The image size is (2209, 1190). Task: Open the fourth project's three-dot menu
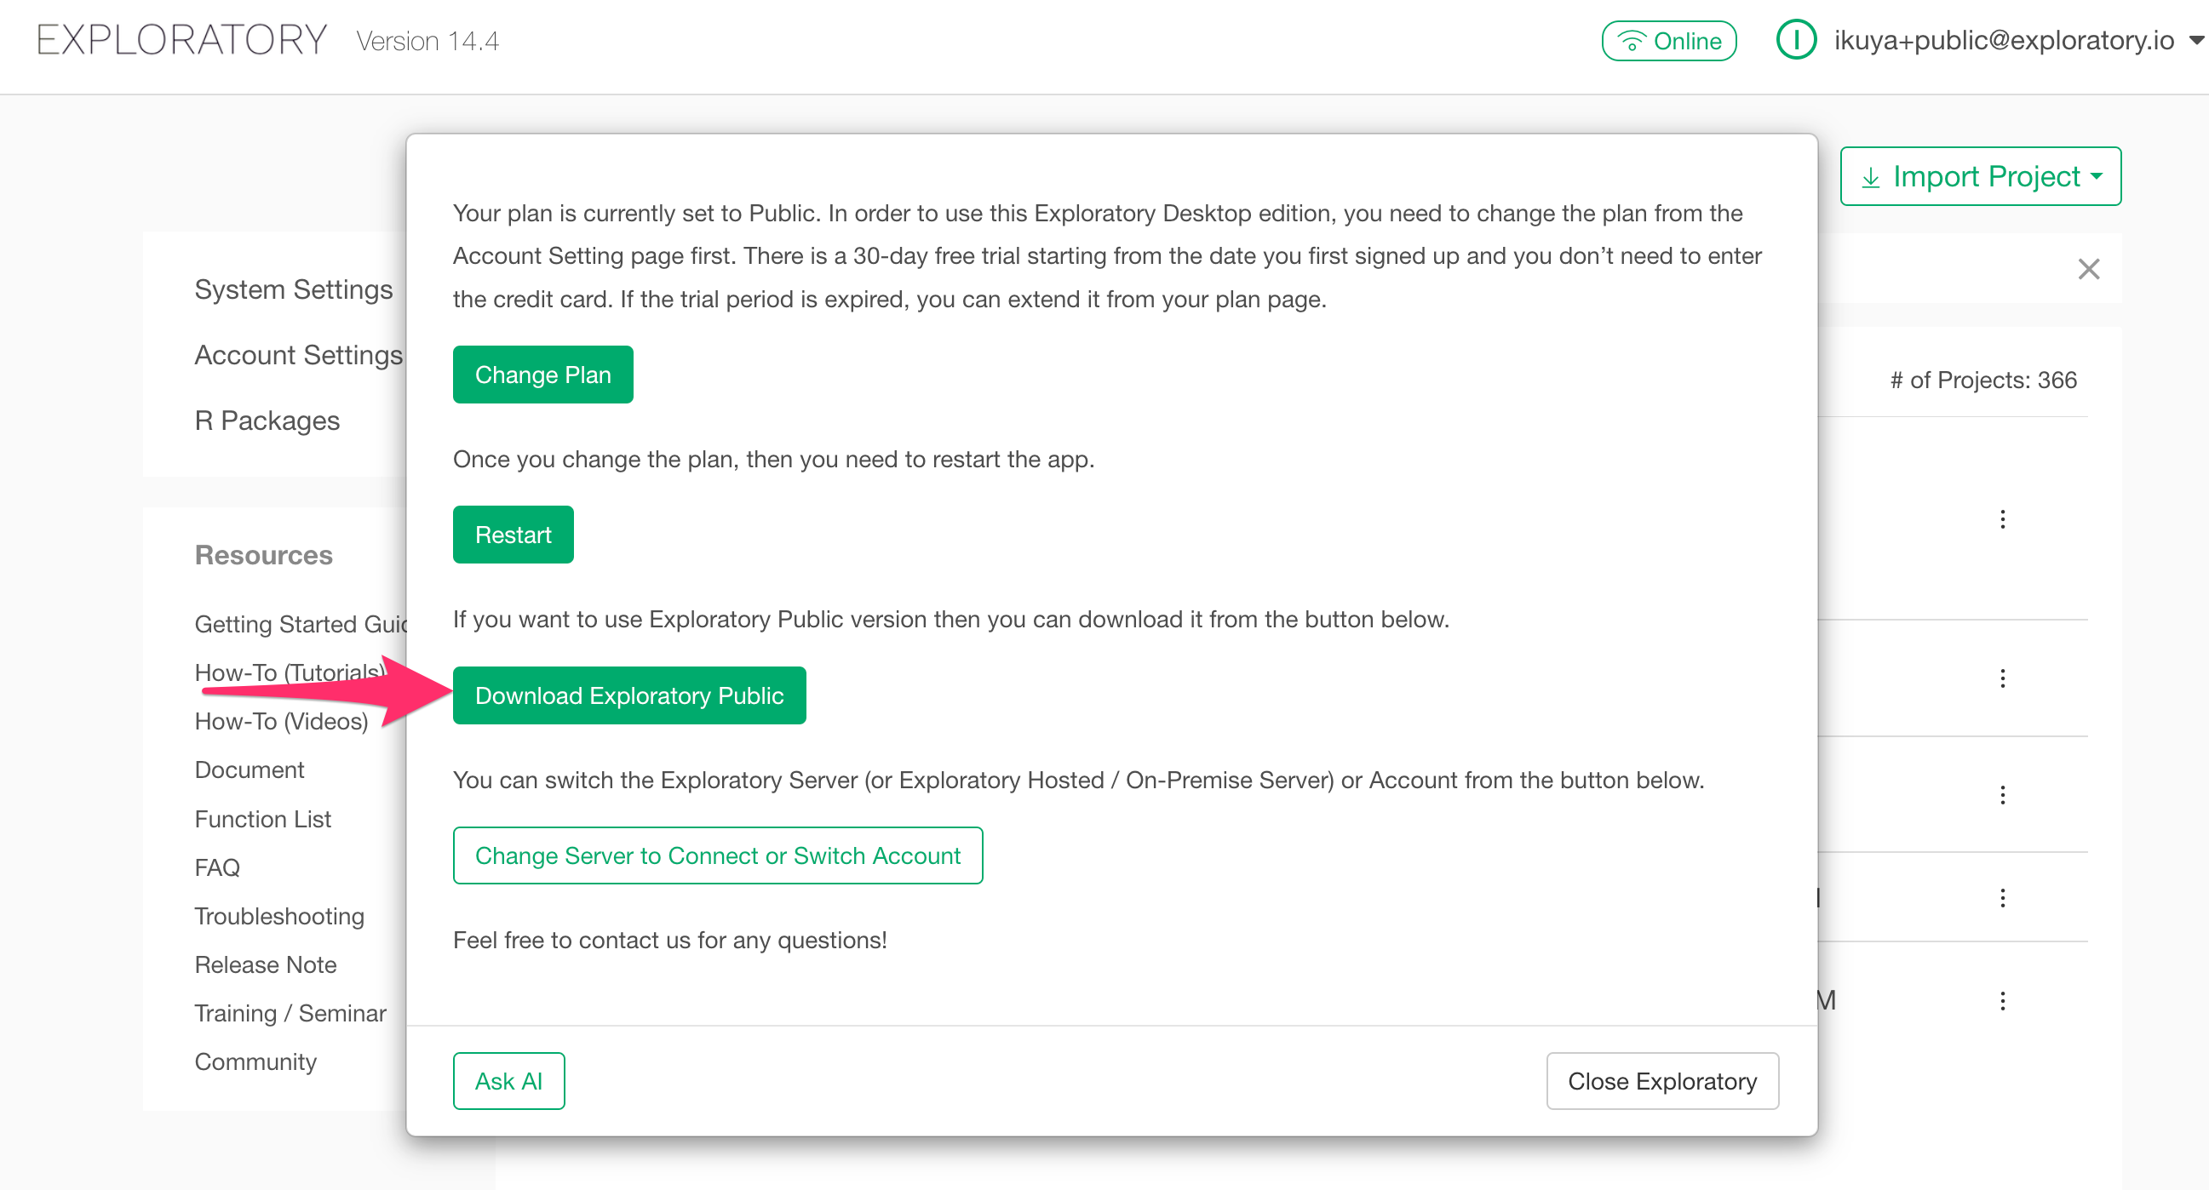tap(2001, 898)
